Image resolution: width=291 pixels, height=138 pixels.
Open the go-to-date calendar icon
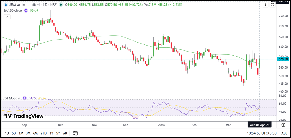click(x=75, y=133)
